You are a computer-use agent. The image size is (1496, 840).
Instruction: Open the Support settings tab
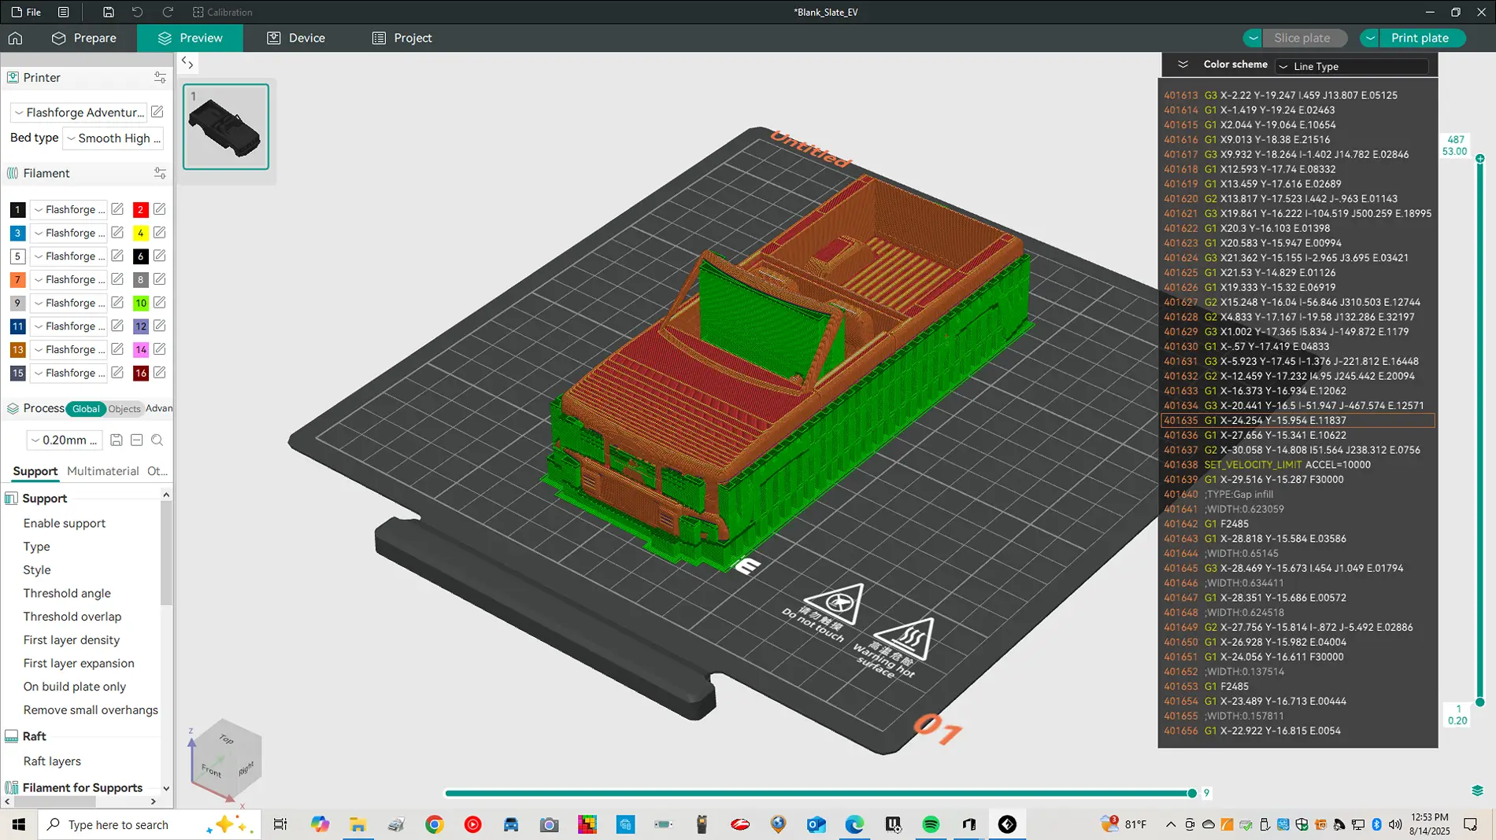coord(35,471)
